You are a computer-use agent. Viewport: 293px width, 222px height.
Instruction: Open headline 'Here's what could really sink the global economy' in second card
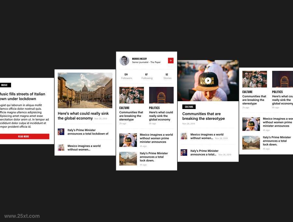tap(83, 116)
